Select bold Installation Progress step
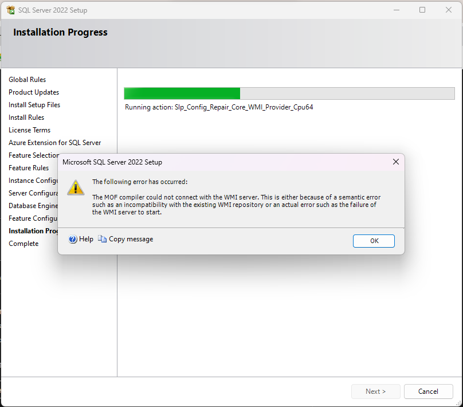The width and height of the screenshot is (463, 407). point(33,231)
